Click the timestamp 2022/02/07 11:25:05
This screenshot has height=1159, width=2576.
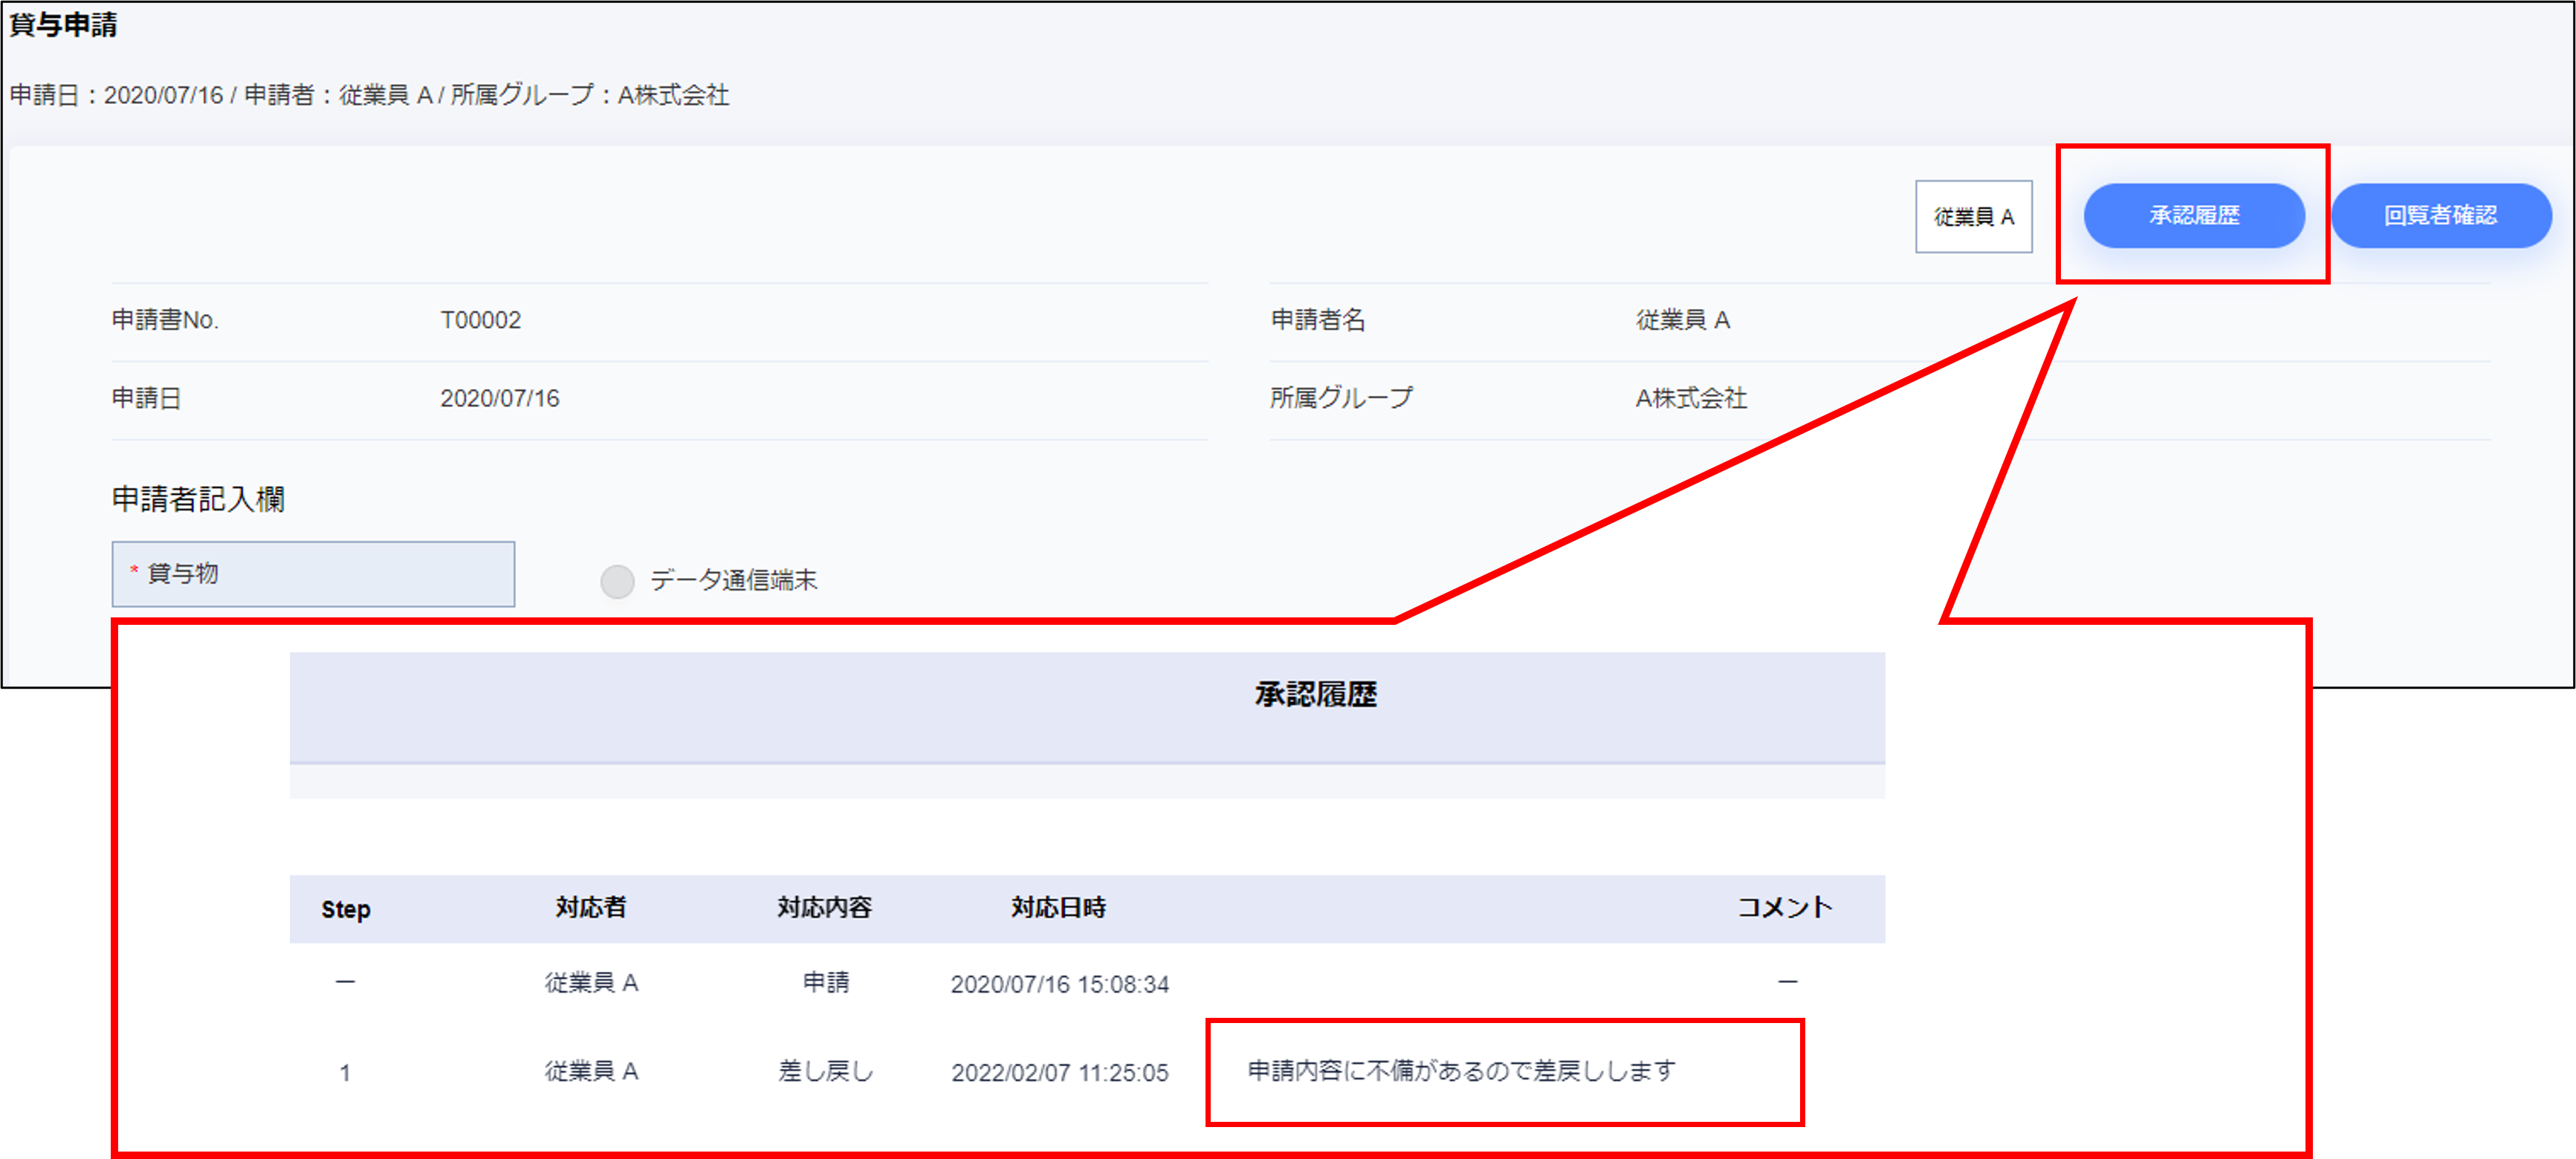tap(1059, 1073)
